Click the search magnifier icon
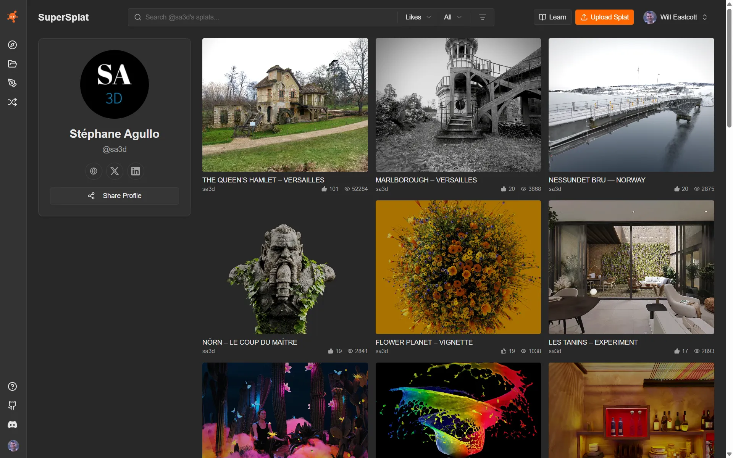Screen dimensions: 733x458 click(138, 17)
